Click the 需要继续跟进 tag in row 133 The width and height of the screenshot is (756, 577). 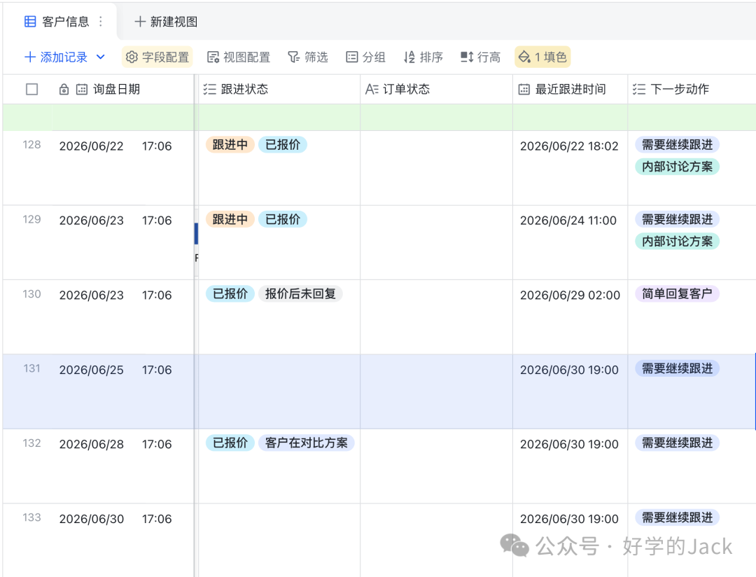(677, 517)
